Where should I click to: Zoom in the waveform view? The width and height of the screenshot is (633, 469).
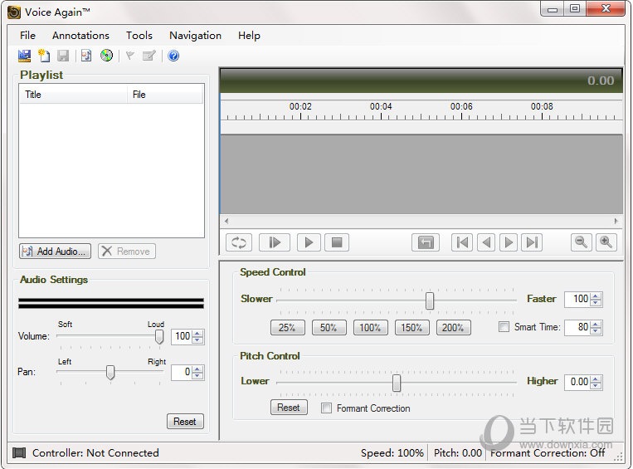tap(606, 242)
